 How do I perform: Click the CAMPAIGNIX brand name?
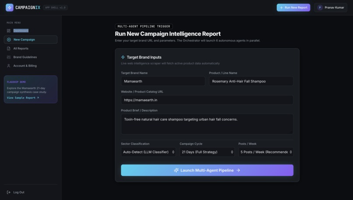pos(28,7)
